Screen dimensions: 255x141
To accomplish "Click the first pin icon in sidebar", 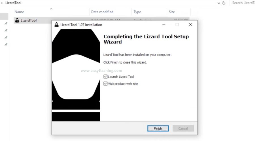I will click(x=6, y=23).
